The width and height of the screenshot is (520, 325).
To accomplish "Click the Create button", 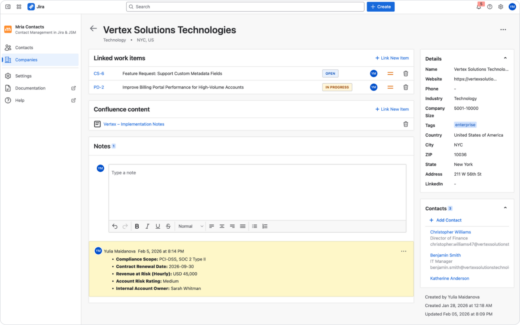I will 381,7.
